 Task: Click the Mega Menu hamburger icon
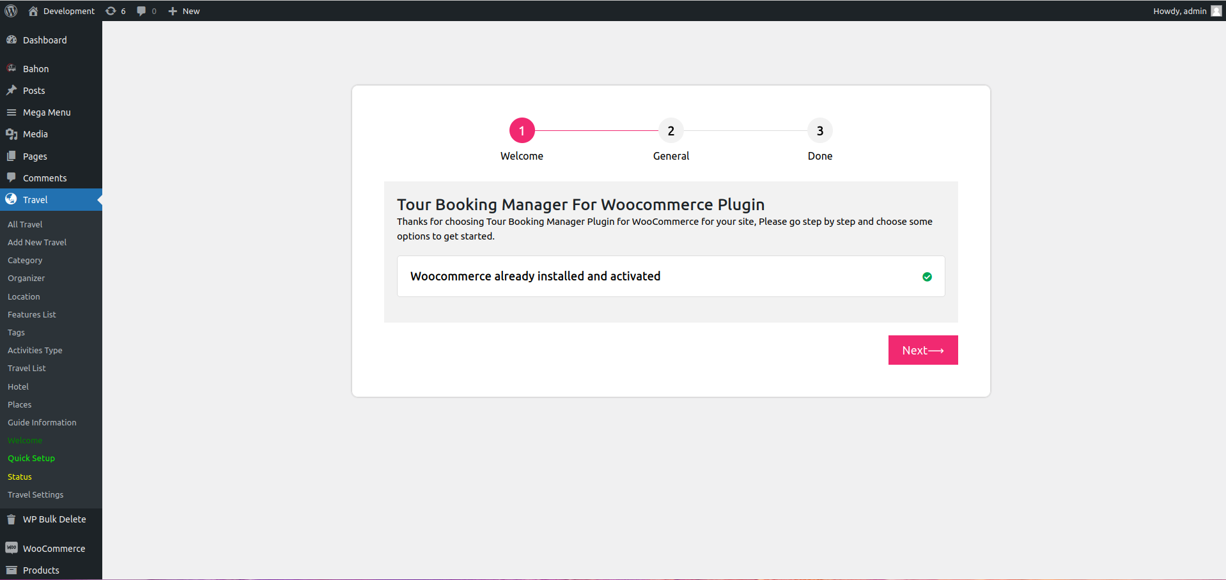click(x=12, y=112)
